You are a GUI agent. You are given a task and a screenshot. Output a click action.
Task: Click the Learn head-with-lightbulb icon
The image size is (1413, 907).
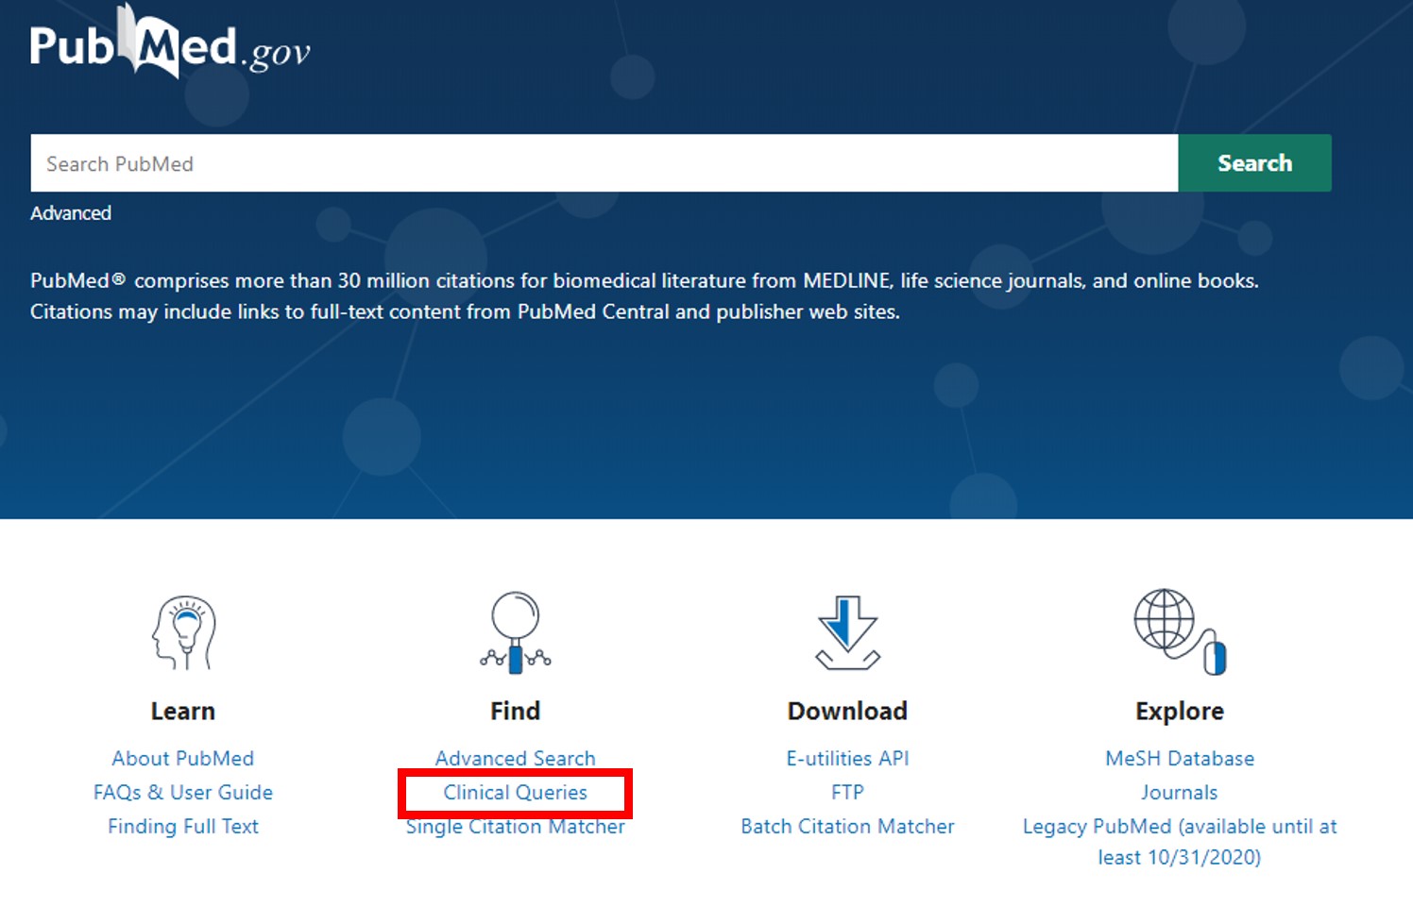183,632
